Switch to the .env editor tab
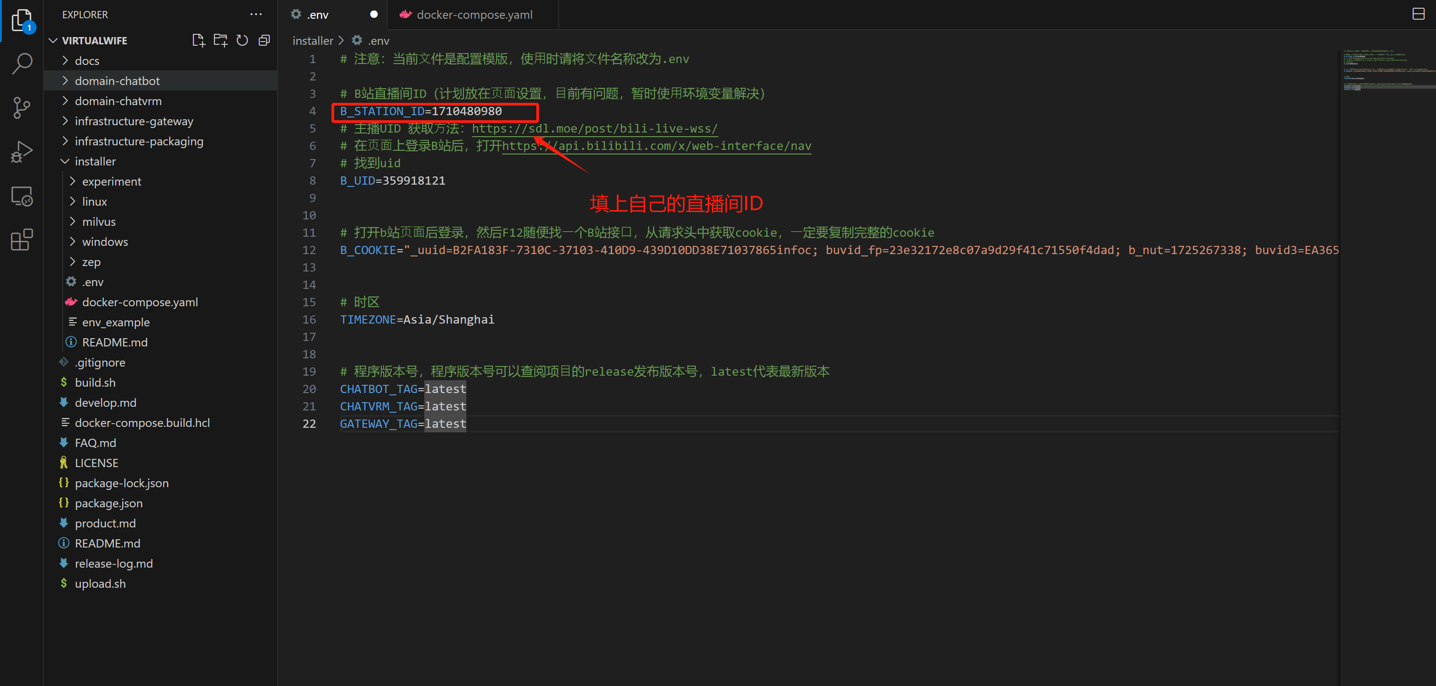 pos(334,15)
